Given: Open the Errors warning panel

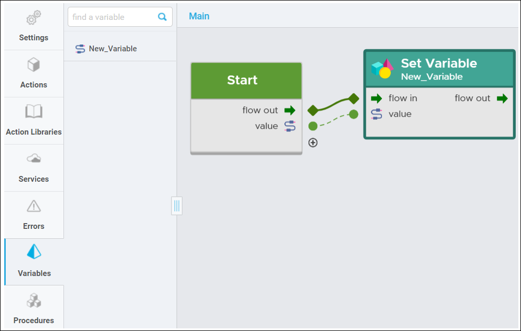Looking at the screenshot, I should [x=34, y=215].
